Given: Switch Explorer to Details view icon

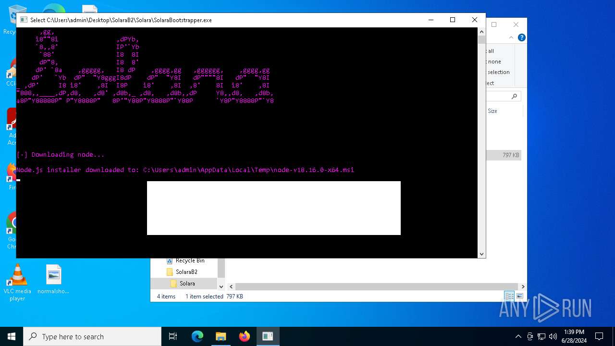Looking at the screenshot, I should [x=509, y=296].
